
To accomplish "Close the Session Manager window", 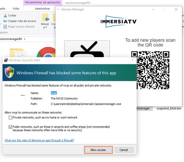I will click(x=176, y=9).
